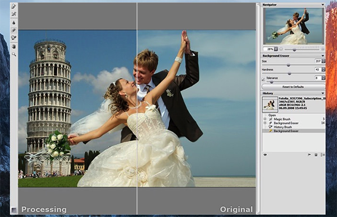Click the flag icon in History panel
The image size is (337, 217).
pos(309,155)
